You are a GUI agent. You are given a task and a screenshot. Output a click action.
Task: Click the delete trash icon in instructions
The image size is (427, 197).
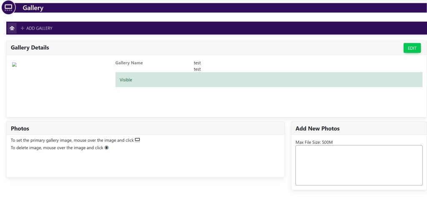106,148
